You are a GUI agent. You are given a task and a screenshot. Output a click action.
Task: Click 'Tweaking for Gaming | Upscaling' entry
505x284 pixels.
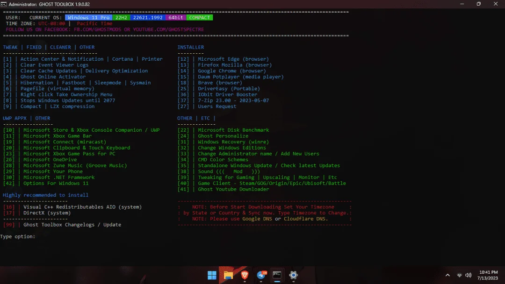[257, 177]
